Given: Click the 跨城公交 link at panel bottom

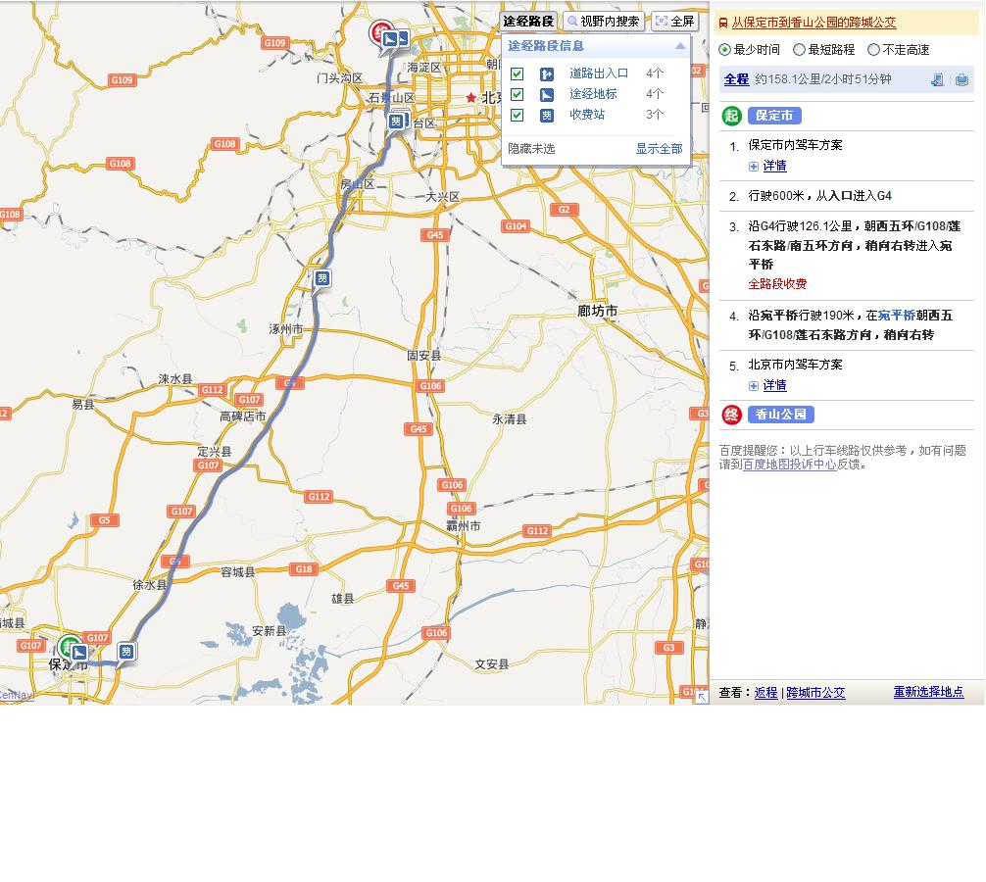Looking at the screenshot, I should click(815, 692).
